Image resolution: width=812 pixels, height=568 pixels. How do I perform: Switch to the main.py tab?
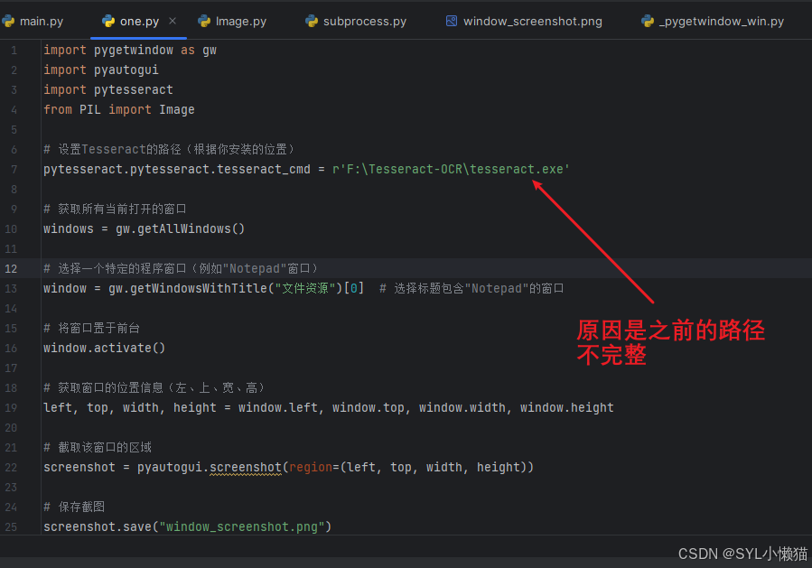[41, 20]
